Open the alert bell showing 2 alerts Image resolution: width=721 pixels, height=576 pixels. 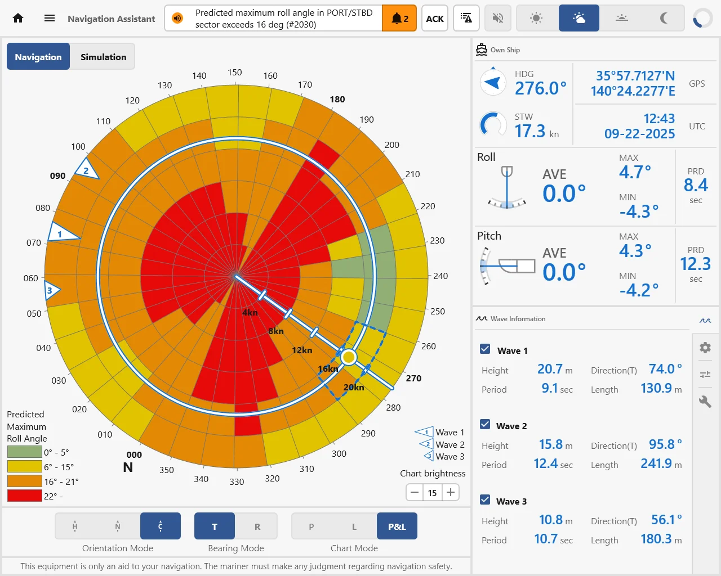[399, 19]
